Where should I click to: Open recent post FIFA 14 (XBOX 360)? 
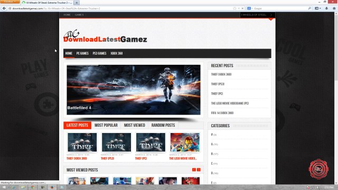(222, 113)
